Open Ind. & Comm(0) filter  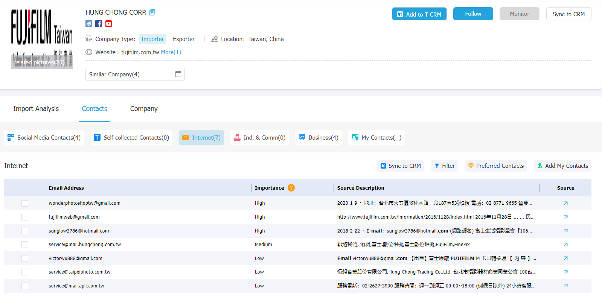pos(259,137)
